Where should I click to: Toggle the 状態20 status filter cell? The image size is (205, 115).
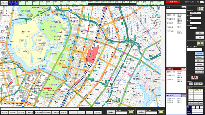(154, 2)
